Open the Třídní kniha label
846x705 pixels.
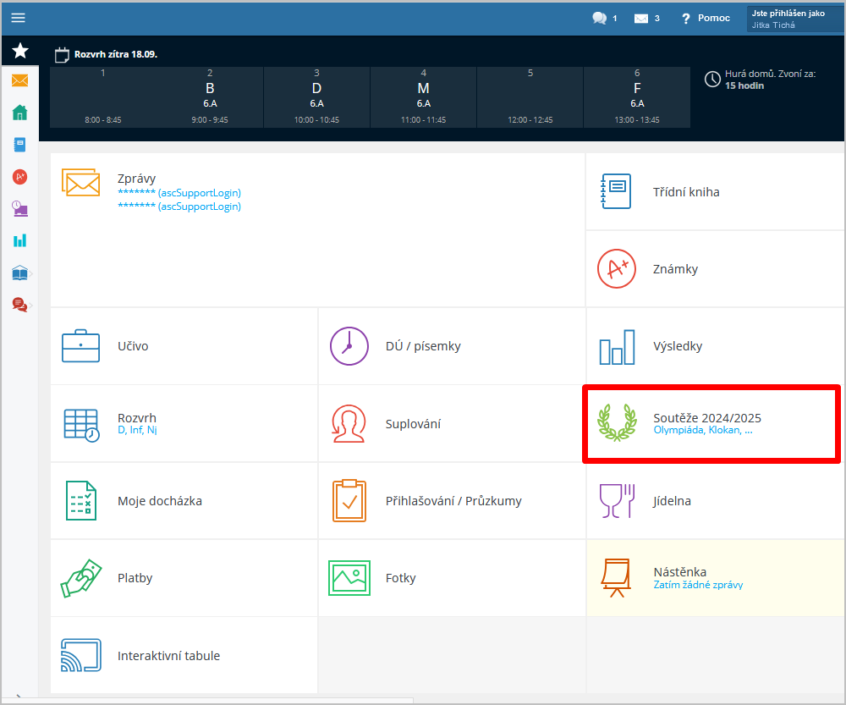(x=686, y=192)
